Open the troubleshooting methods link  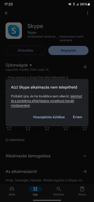point(46,101)
